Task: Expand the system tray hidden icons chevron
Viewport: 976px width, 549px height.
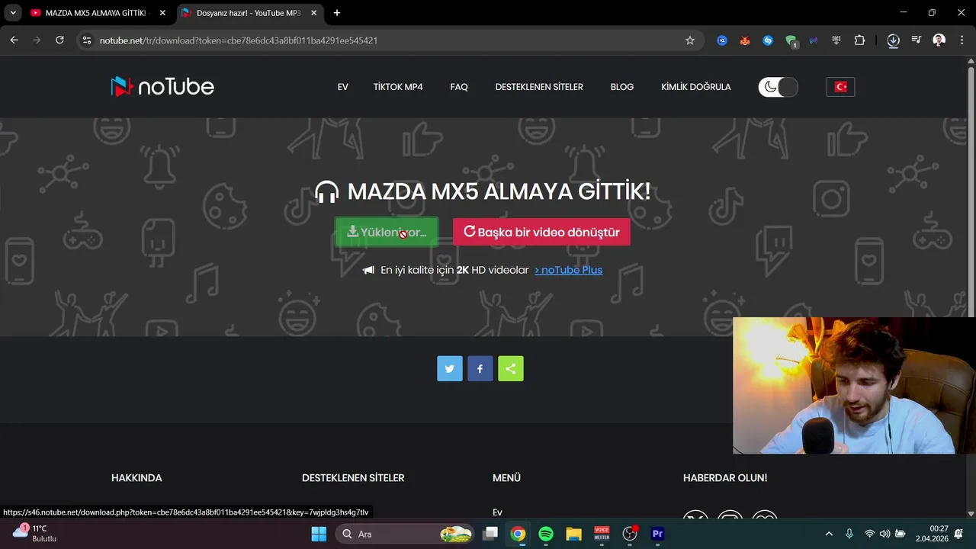Action: coord(829,534)
